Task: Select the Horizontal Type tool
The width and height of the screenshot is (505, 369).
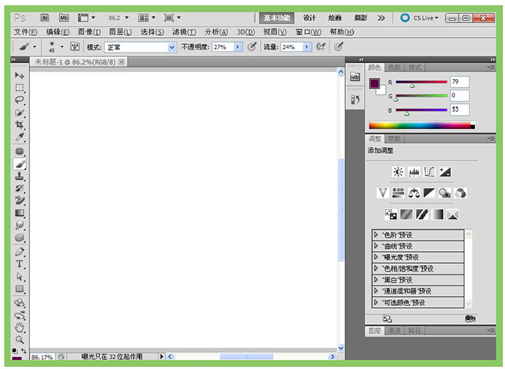Action: click(x=20, y=264)
